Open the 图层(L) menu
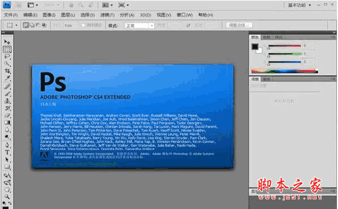 (x=68, y=15)
